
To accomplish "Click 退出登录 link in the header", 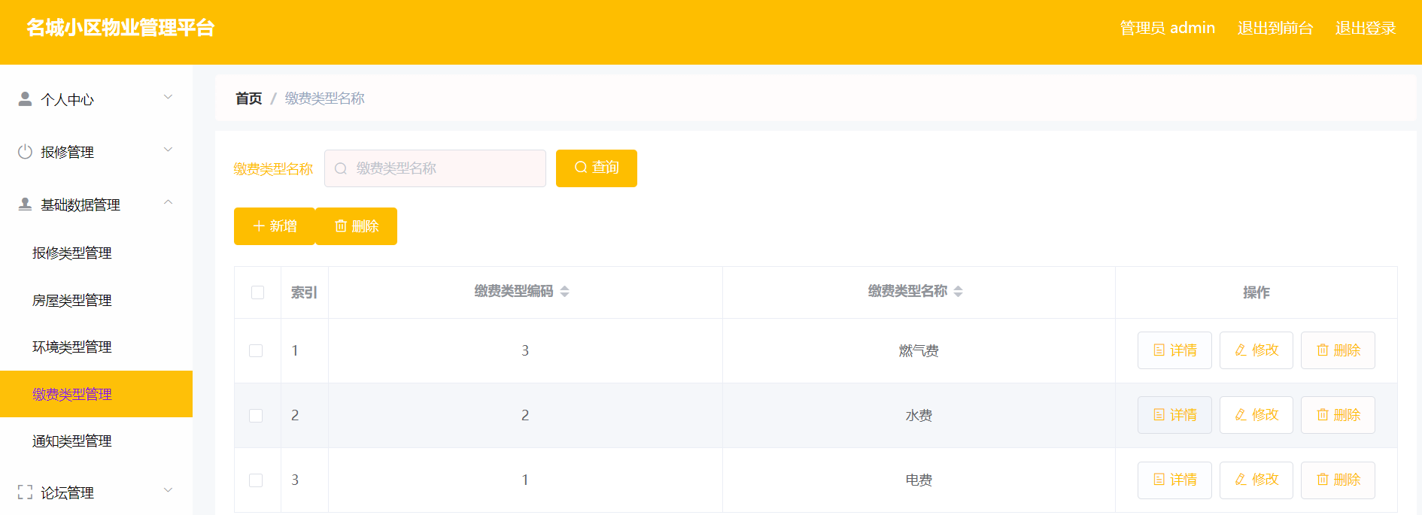I will coord(1366,28).
